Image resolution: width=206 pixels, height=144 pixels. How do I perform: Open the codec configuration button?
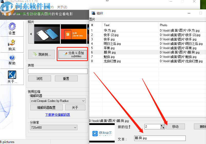[46, 108]
